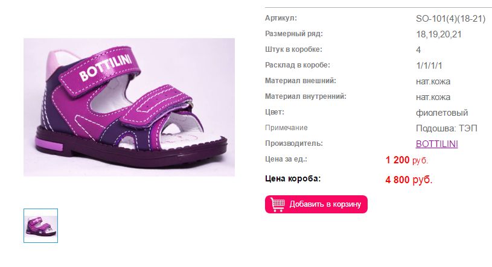Open the BOTTILINI manufacturer link
The image size is (492, 267).
tap(437, 144)
